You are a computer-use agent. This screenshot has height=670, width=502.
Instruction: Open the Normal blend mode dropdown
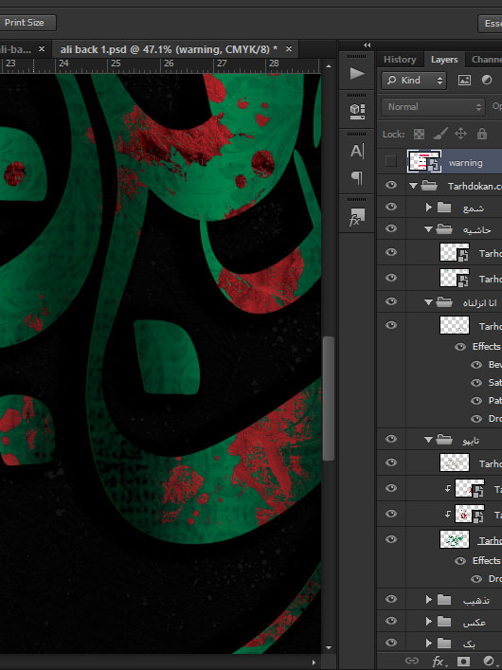433,107
